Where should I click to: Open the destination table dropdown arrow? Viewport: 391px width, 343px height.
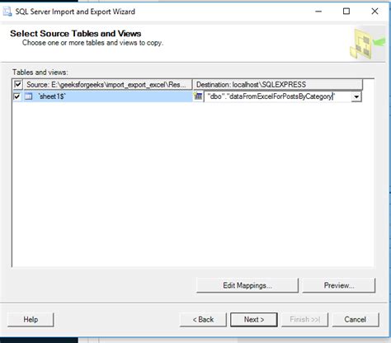pos(356,96)
